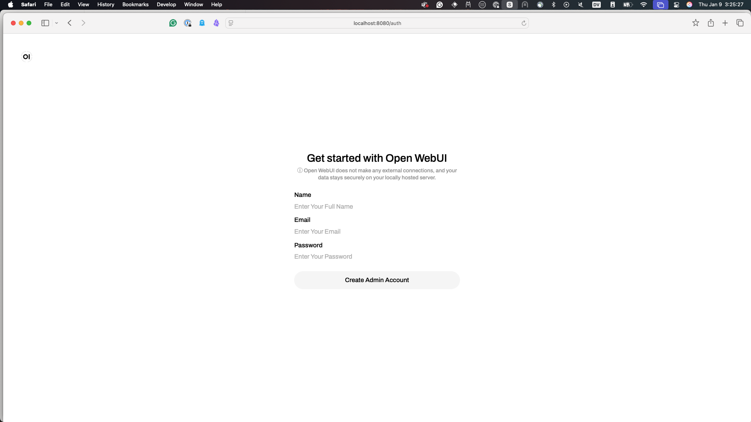Click the extensions icon in toolbar
The height and width of the screenshot is (422, 751).
(230, 23)
